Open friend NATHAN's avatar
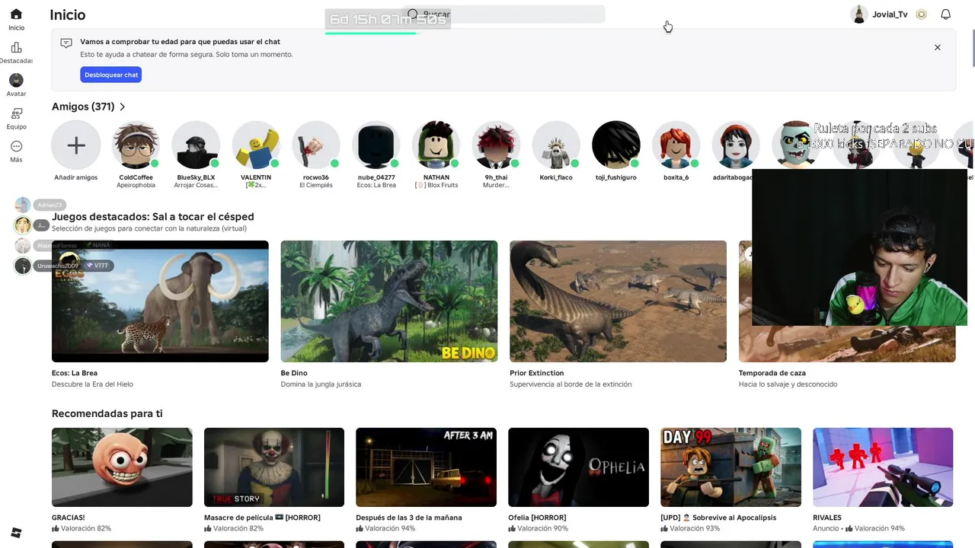Image resolution: width=975 pixels, height=548 pixels. [x=436, y=145]
